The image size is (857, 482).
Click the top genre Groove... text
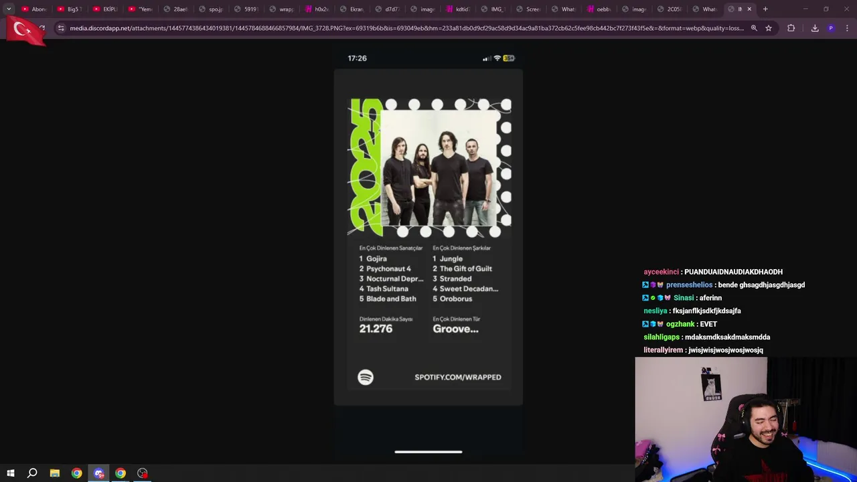[455, 329]
